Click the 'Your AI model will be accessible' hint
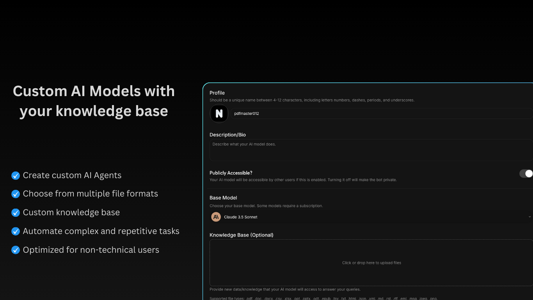This screenshot has width=533, height=300. [303, 180]
